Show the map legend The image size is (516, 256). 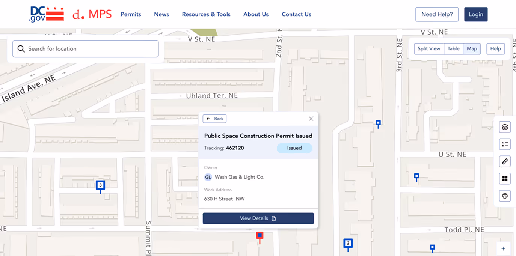[504, 144]
